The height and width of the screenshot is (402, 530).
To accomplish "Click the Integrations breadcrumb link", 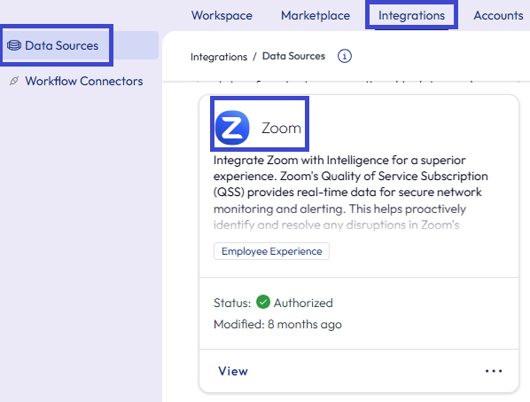I will click(219, 57).
